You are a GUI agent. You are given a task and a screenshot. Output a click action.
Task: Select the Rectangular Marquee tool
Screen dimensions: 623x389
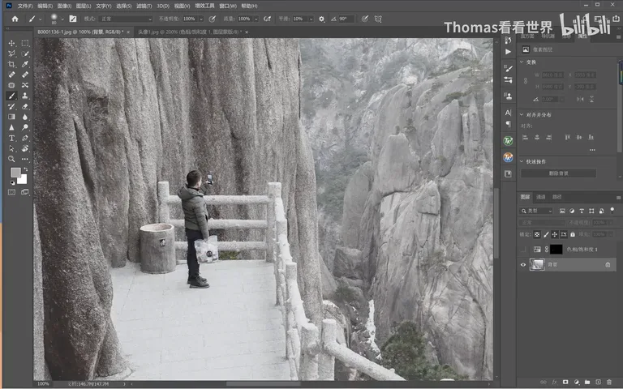point(25,43)
